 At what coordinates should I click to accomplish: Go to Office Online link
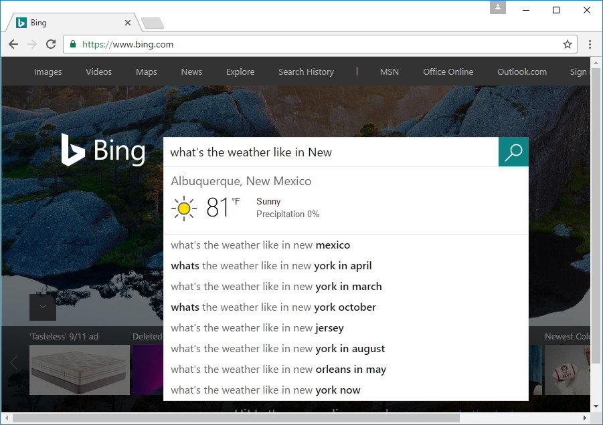[x=448, y=72]
